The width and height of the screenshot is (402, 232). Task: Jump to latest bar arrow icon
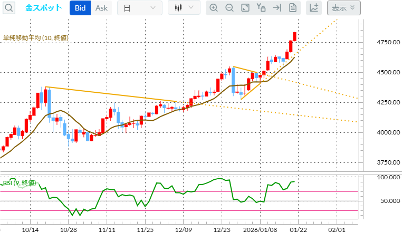(277, 8)
